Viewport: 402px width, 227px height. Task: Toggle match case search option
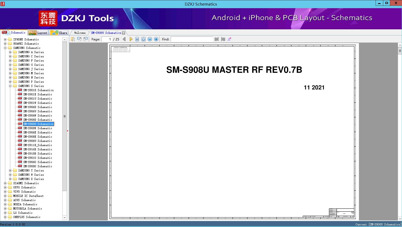click(x=229, y=39)
